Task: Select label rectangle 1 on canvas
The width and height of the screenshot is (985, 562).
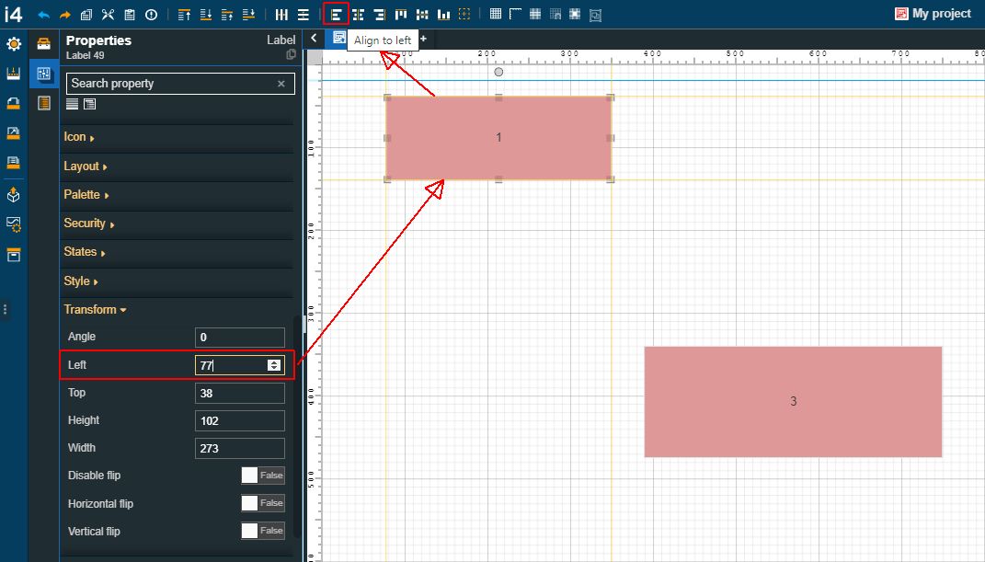Action: tap(498, 138)
